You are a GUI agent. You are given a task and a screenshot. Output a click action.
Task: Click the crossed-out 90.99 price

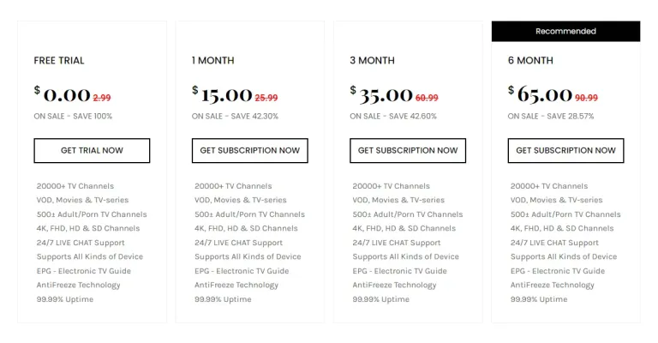click(x=586, y=98)
